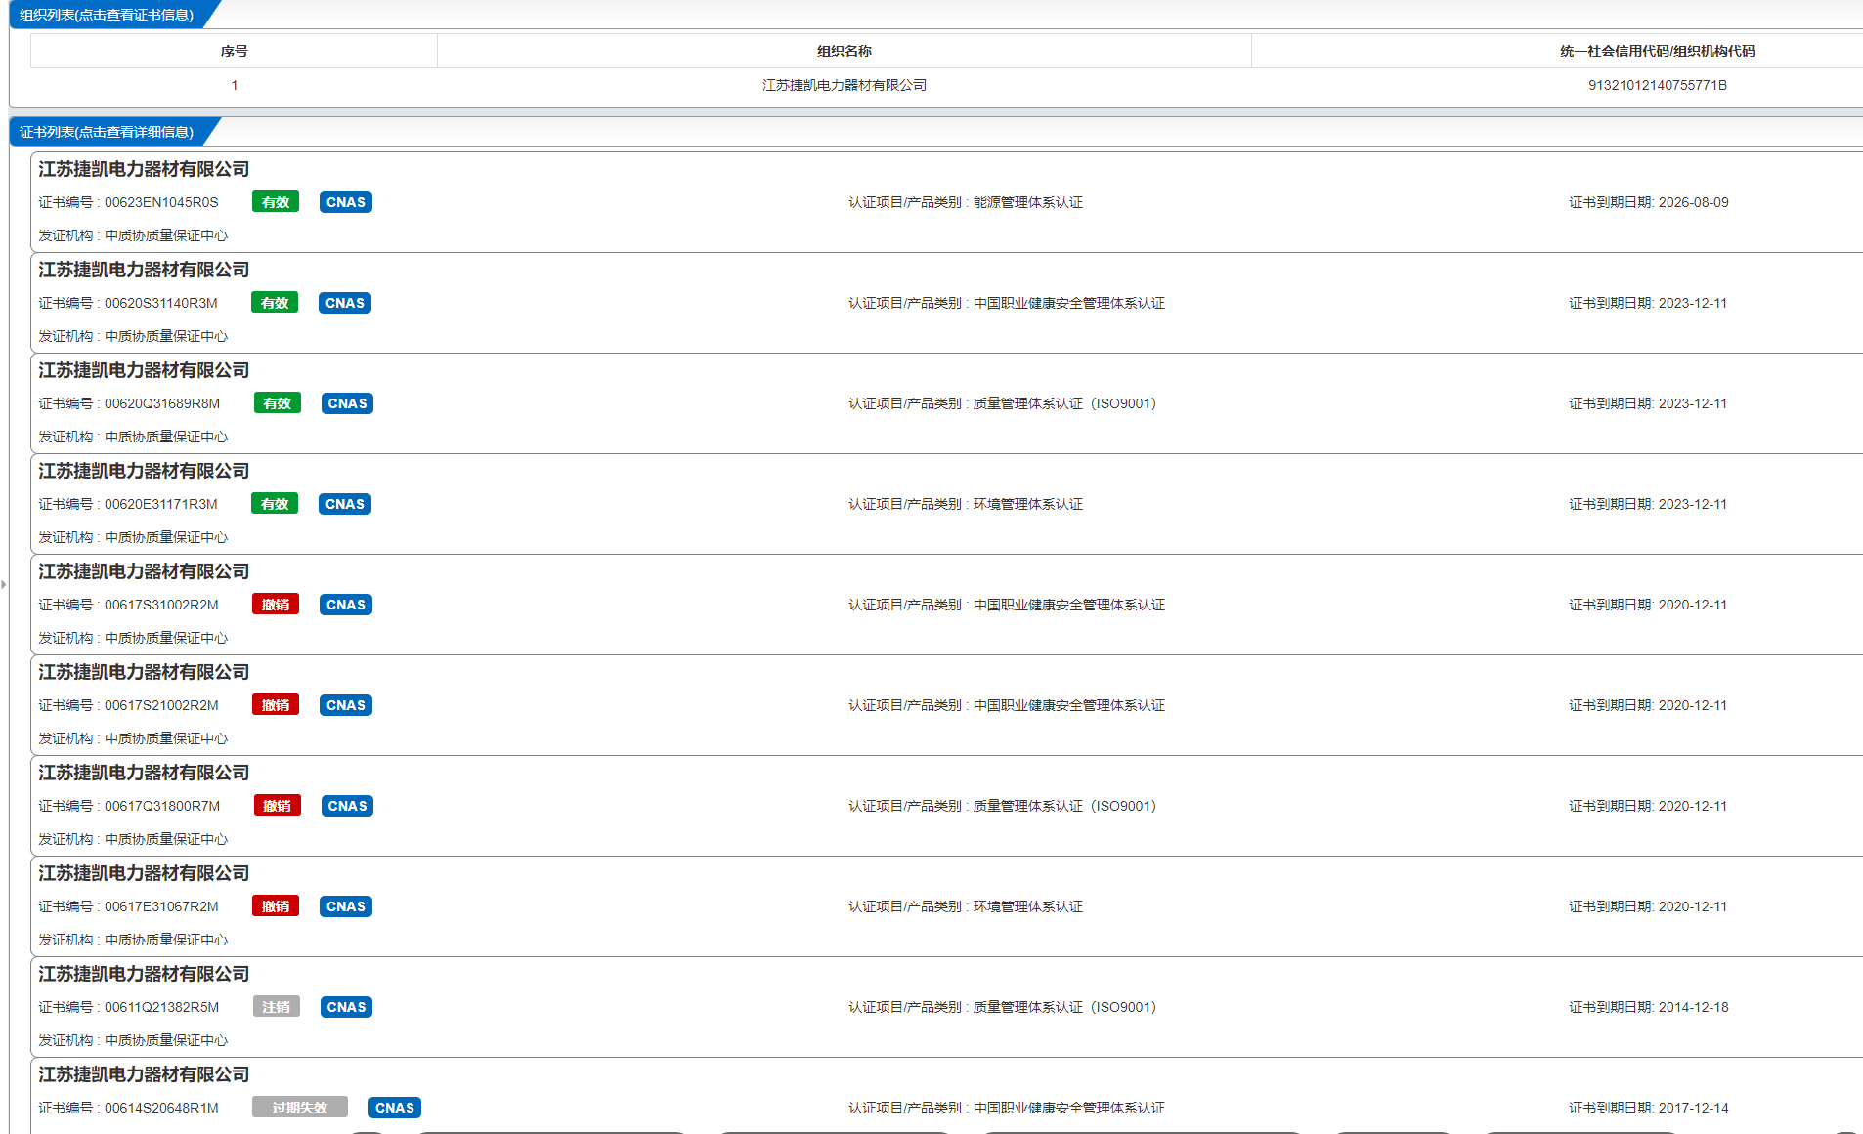Select 环境管理体系认证 text for certificate 00617E31067R2M

coord(1028,906)
